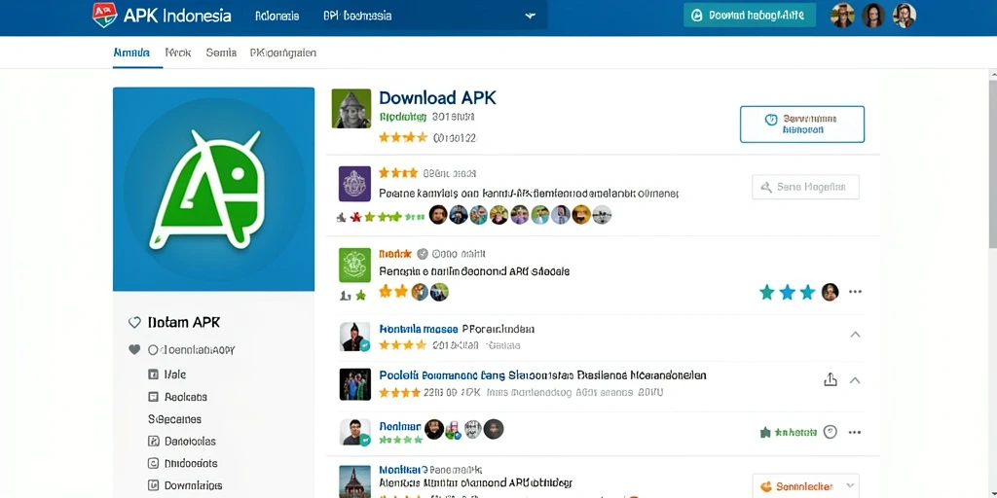Viewport: 997px width, 498px height.
Task: Click the icon next to Dhidooaiots
Action: pyautogui.click(x=153, y=463)
